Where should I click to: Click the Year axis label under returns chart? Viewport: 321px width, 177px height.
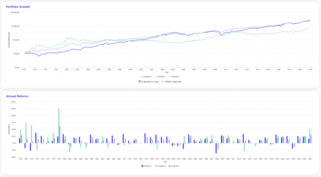(x=165, y=162)
